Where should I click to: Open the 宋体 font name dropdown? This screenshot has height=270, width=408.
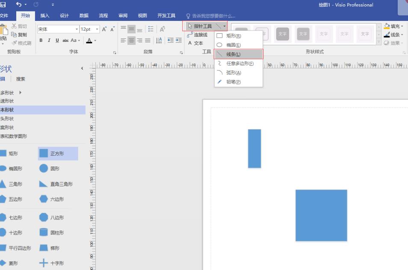pos(77,29)
